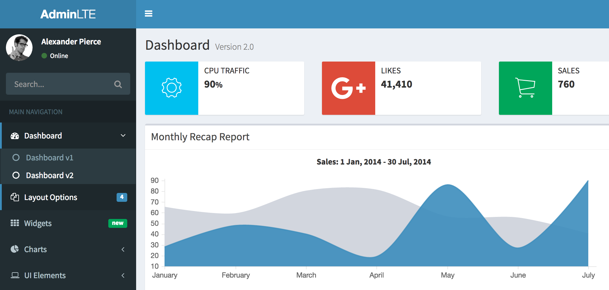Expand Charts submenu with its arrow
Image resolution: width=609 pixels, height=290 pixels.
[123, 249]
